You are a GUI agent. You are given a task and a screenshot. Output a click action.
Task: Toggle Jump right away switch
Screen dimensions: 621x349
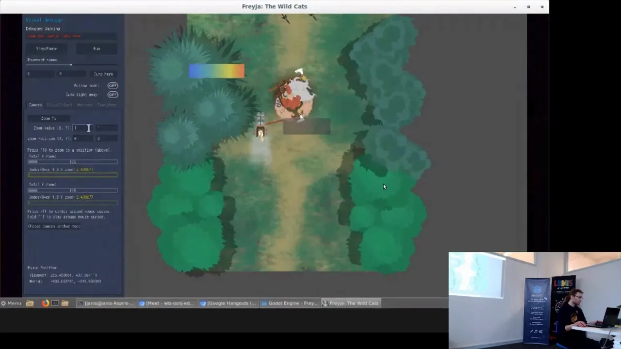(113, 95)
